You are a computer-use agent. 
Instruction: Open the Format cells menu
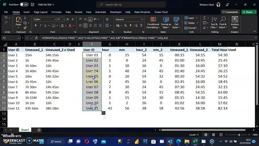191,28
